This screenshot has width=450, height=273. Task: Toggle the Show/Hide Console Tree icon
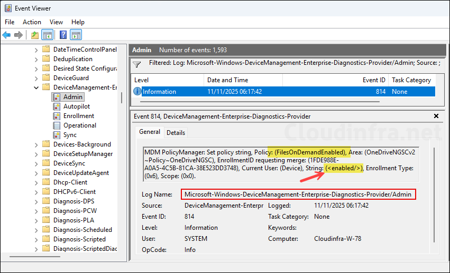(x=48, y=35)
